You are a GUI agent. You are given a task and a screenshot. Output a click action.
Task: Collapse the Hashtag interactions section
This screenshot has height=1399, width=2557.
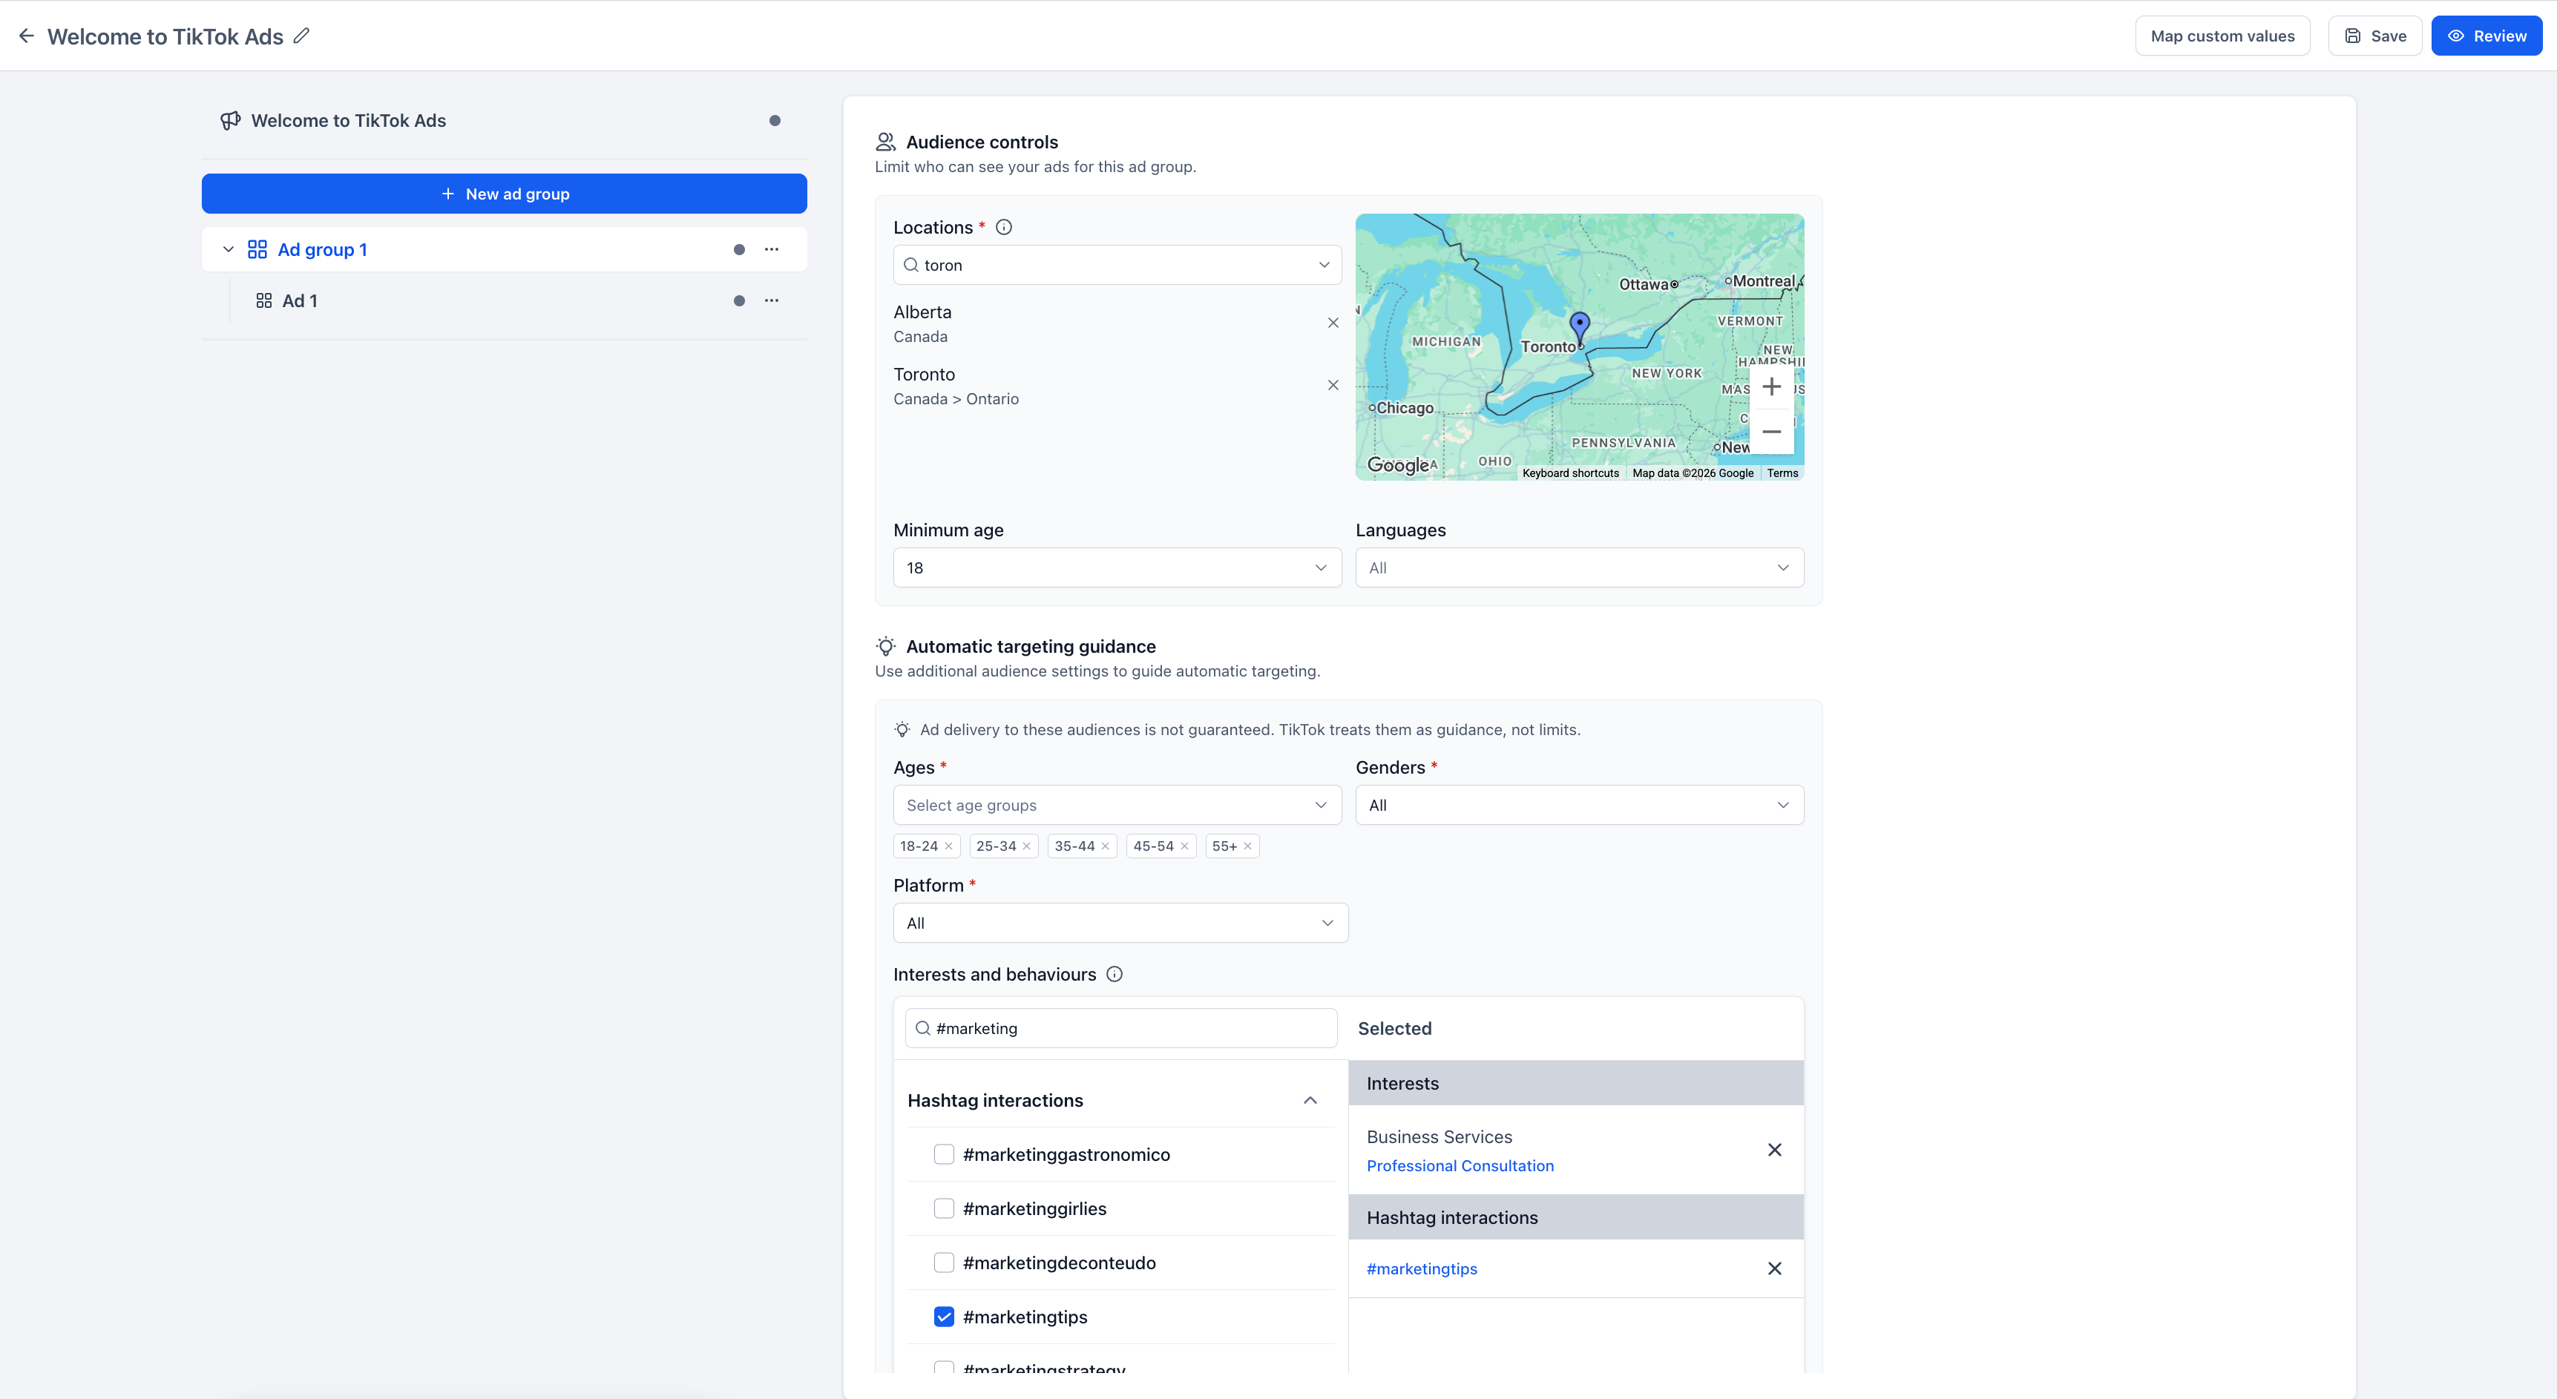click(1310, 1100)
